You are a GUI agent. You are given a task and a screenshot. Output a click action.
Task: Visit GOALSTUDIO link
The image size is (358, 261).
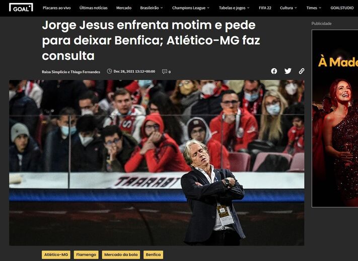point(342,8)
